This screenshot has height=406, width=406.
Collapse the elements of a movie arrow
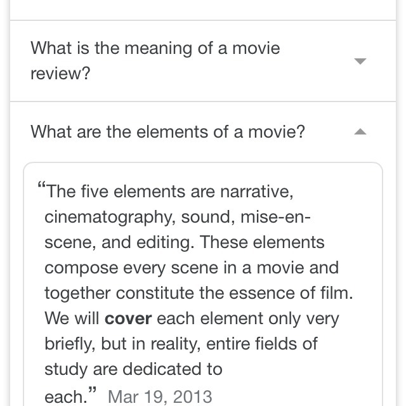[360, 132]
